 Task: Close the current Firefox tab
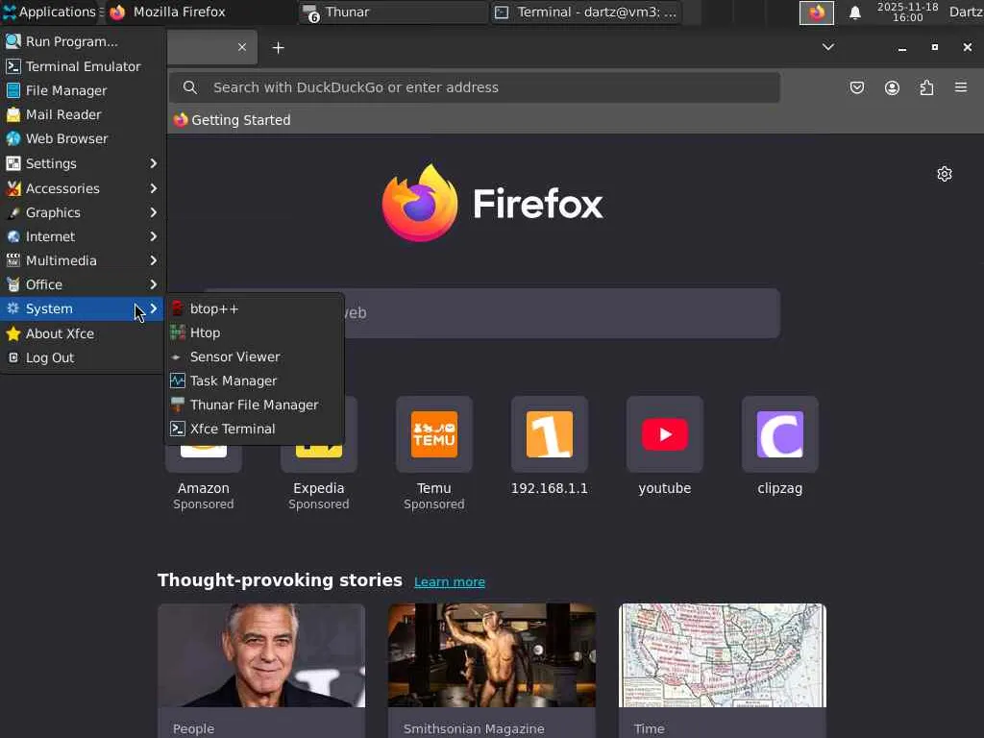(x=241, y=47)
